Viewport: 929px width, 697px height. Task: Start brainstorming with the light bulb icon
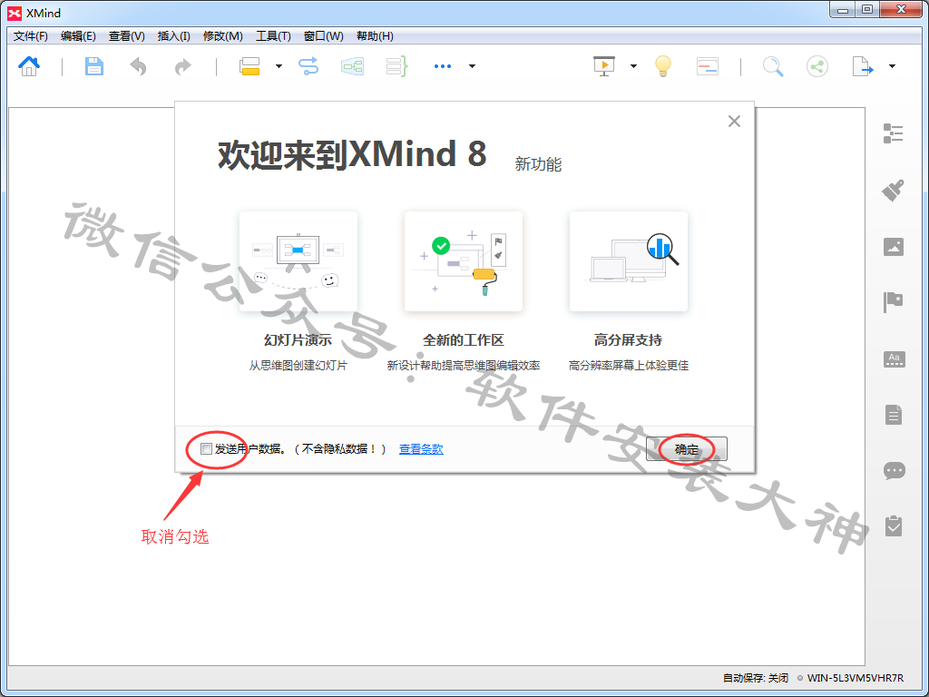pyautogui.click(x=662, y=65)
